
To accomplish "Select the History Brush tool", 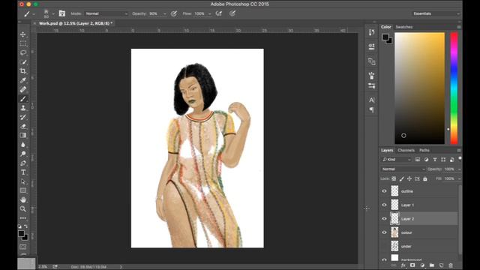I will coord(23,117).
